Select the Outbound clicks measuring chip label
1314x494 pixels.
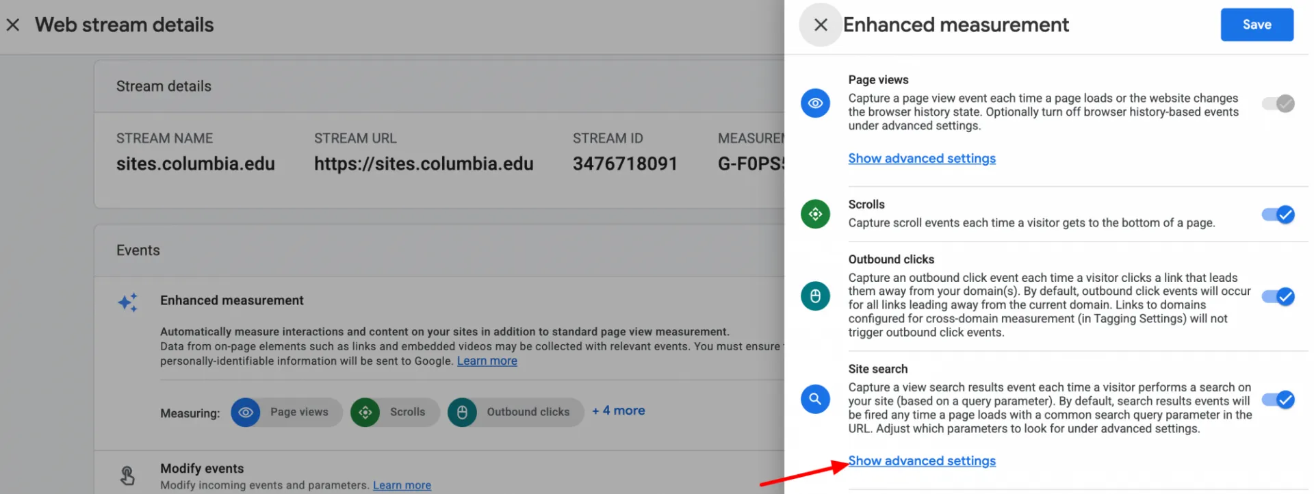528,412
